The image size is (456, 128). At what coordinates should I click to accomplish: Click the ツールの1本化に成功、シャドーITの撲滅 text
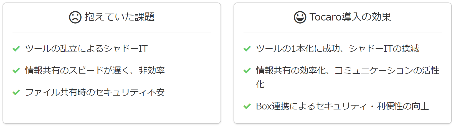click(x=337, y=48)
